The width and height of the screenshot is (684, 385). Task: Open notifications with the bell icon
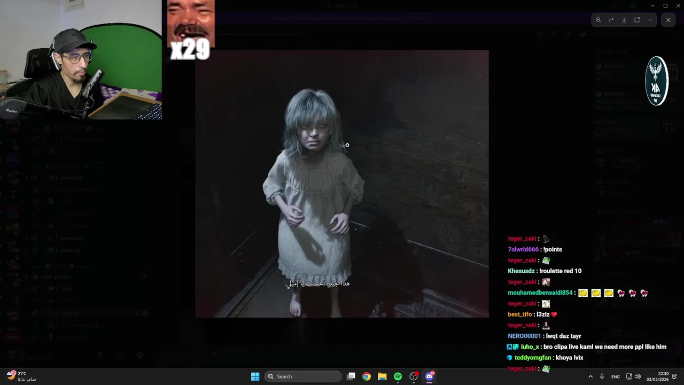point(675,376)
